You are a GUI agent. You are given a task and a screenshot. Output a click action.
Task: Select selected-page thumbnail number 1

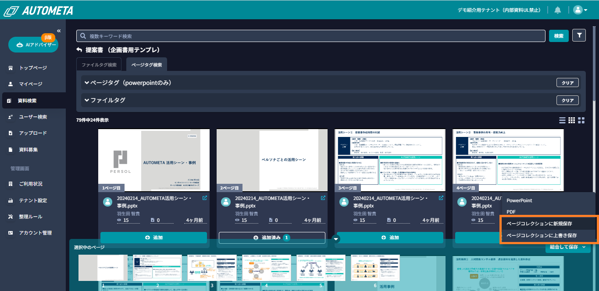(103, 268)
